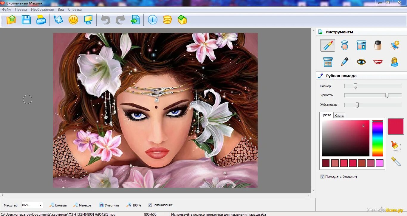Click the yellow smiley face icon
The height and width of the screenshot is (216, 407).
73,20
